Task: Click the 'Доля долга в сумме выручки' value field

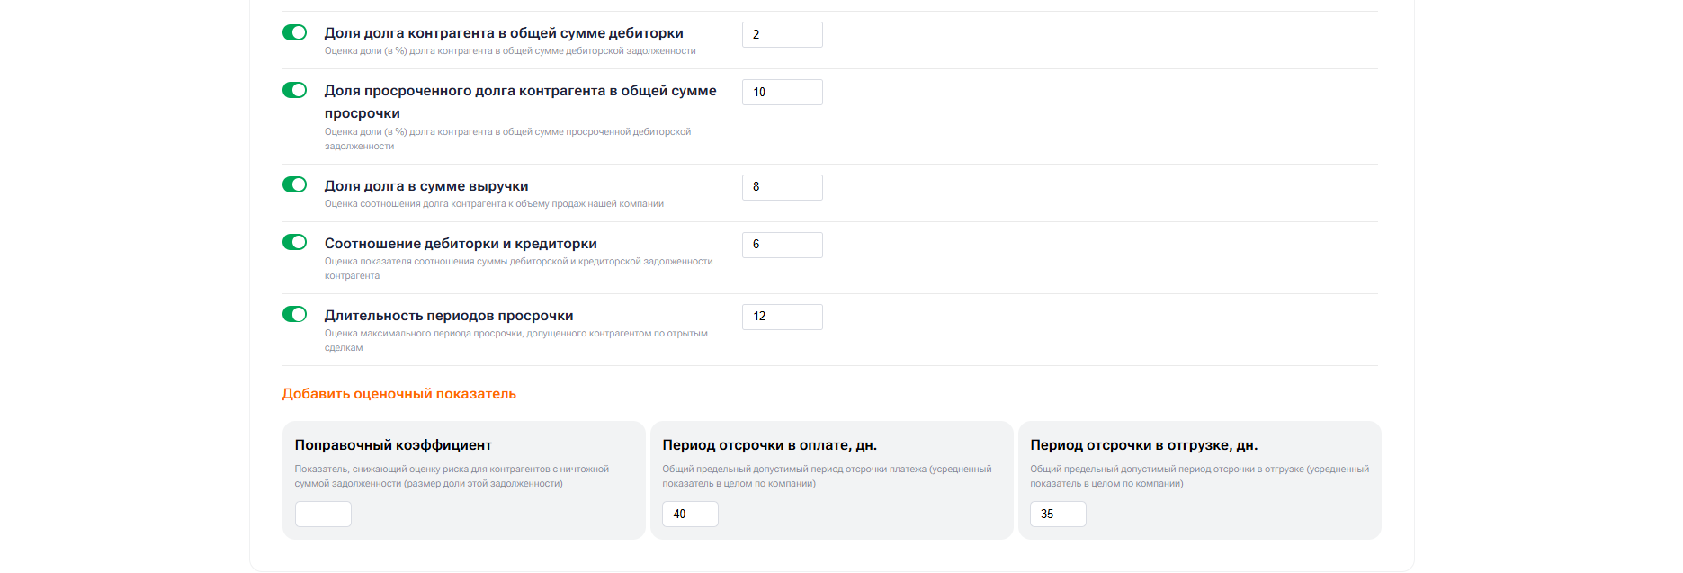Action: coord(782,187)
